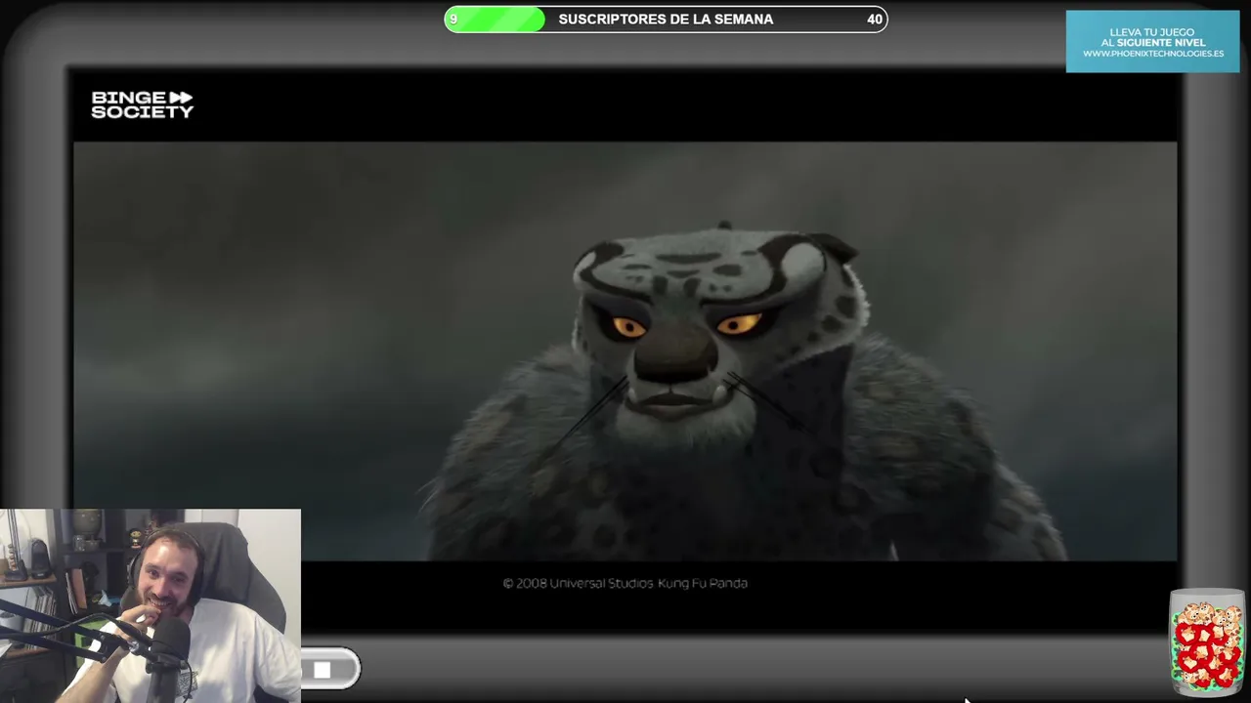Click the green weekly subscribers progress bar
Image resolution: width=1251 pixels, height=703 pixels.
tap(666, 19)
